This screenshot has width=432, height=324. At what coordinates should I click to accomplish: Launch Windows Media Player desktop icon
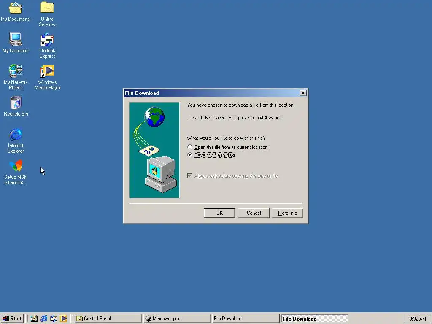click(x=47, y=78)
